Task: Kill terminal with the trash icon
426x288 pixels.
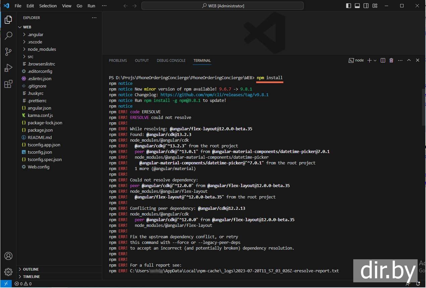Action: (391, 60)
